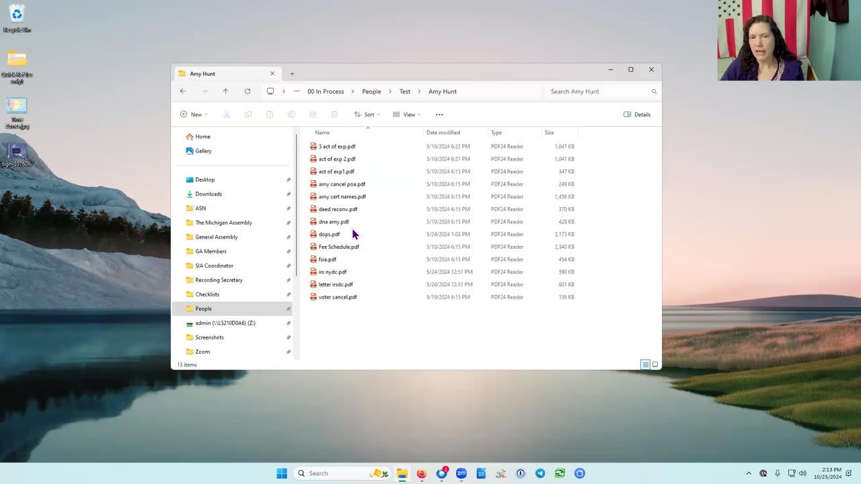Add a new tab with plus button
The width and height of the screenshot is (861, 484).
click(292, 74)
